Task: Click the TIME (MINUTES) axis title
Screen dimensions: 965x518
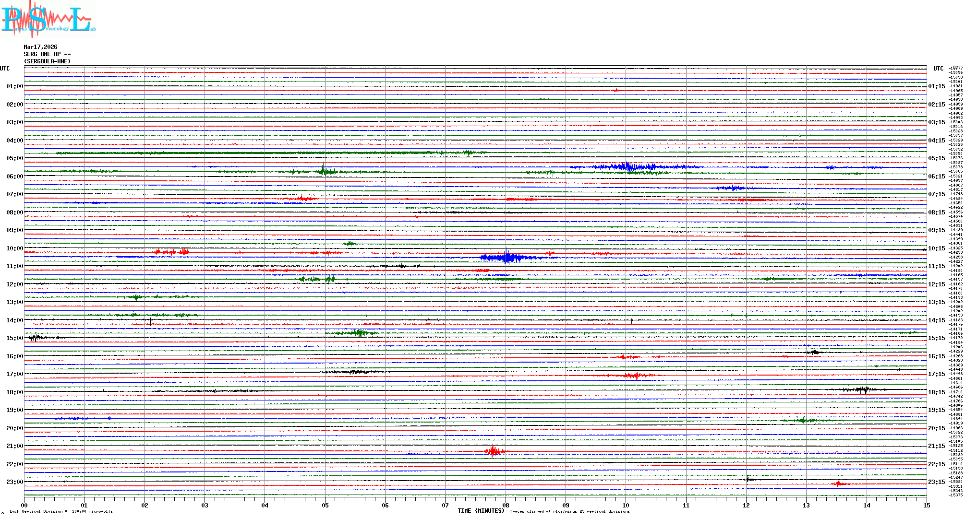Action: click(x=481, y=511)
